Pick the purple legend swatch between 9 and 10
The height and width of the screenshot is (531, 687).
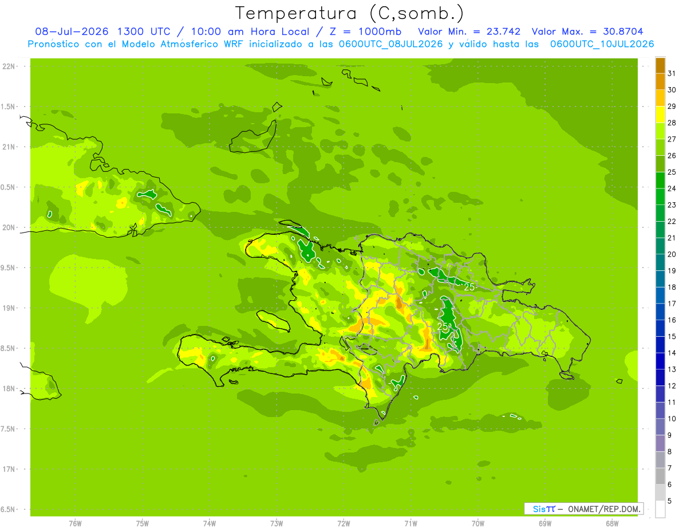point(660,427)
